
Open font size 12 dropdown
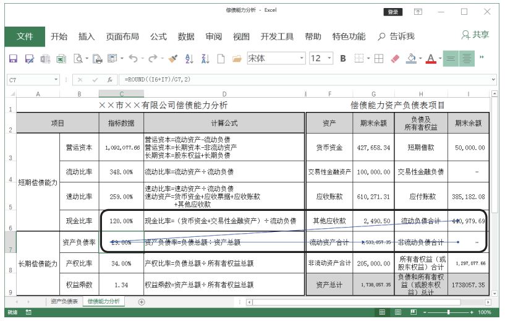coord(329,58)
